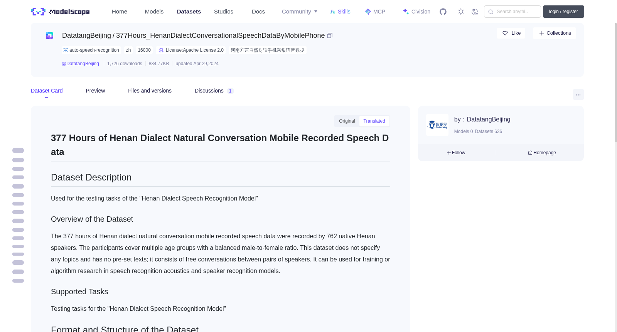Viewport: 617px width, 332px height.
Task: Click the '834.77KB' size text
Action: [x=159, y=64]
